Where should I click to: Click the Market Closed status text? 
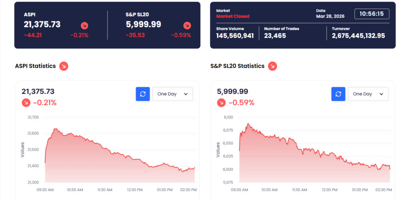click(233, 16)
